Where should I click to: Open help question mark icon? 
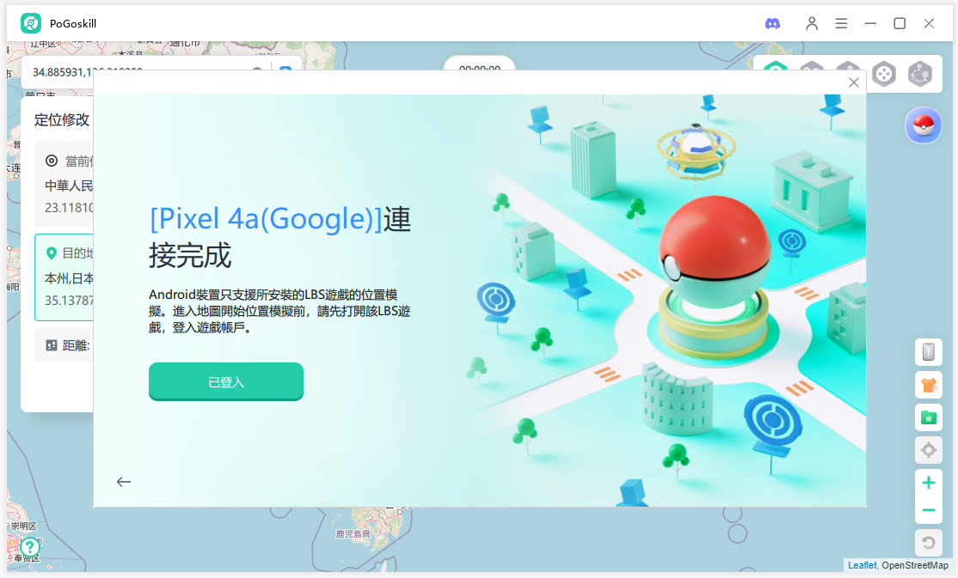(30, 546)
